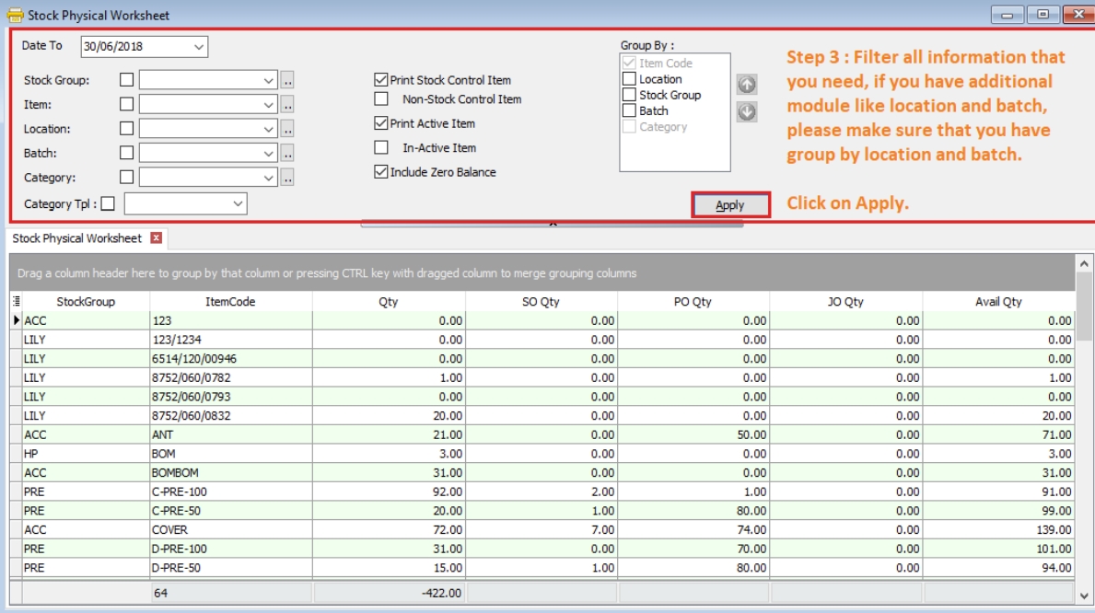Viewport: 1095px width, 613px height.
Task: Open Batch lookup ellipsis button
Action: [x=287, y=154]
